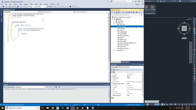The height and width of the screenshot is (110, 196).
Task: Collapse the namespace AppTeste code block
Action: point(12,22)
